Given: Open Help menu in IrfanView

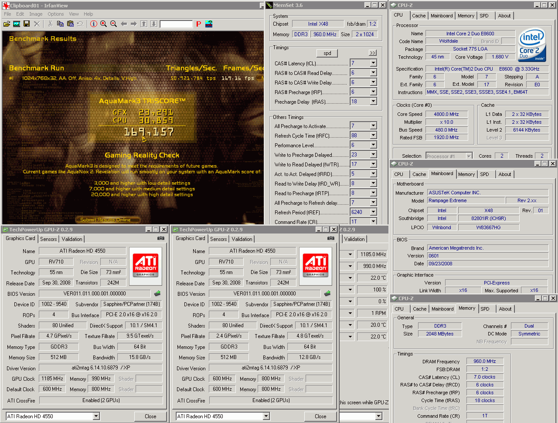Looking at the screenshot, I should coord(88,14).
